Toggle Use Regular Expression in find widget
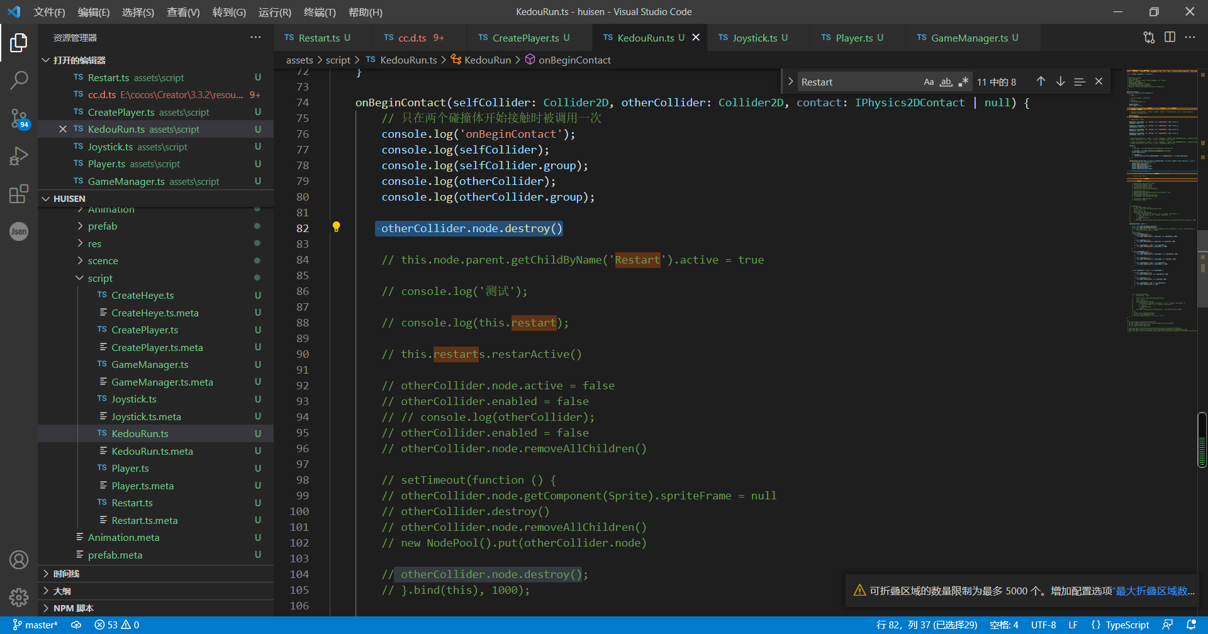 click(x=963, y=82)
